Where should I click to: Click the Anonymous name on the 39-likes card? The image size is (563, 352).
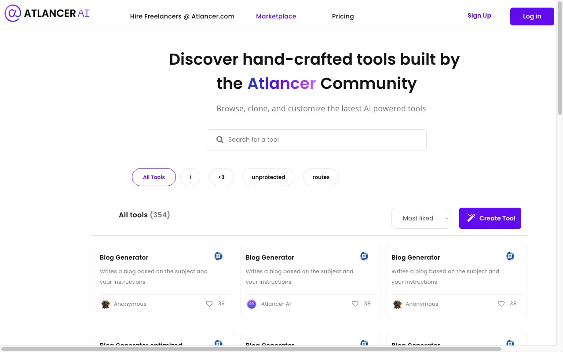(130, 304)
